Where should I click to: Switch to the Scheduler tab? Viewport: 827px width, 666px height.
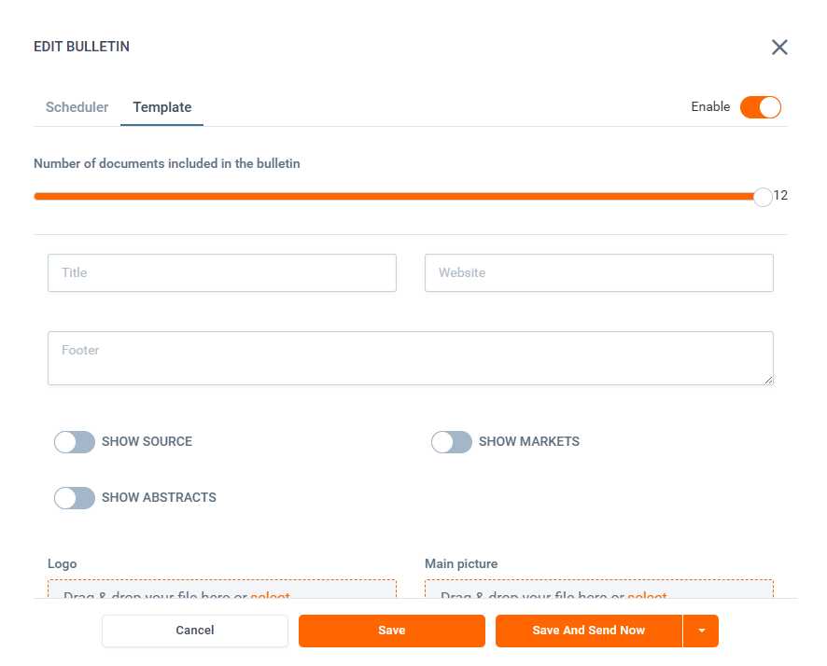pos(77,107)
